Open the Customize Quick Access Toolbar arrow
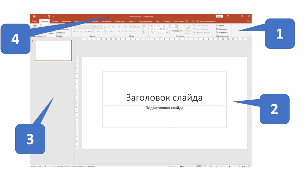 (x=53, y=16)
